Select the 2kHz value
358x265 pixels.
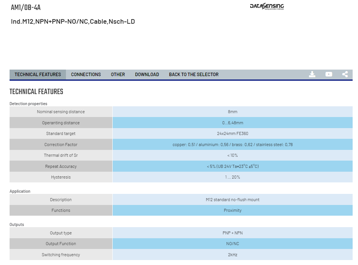tap(233, 255)
